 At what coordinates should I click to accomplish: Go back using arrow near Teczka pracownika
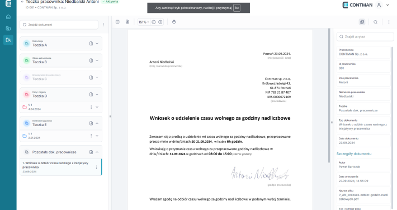[22, 2]
